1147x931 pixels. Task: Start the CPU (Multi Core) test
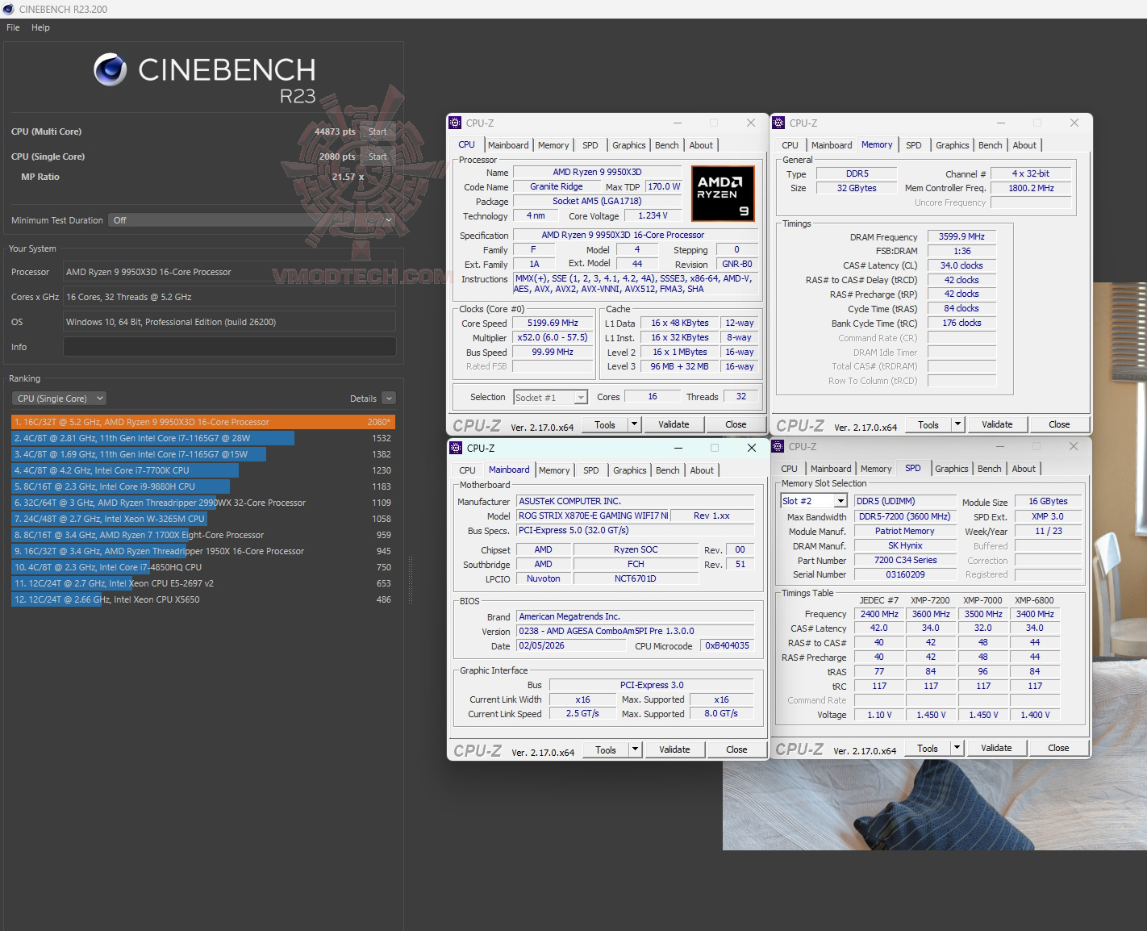377,132
